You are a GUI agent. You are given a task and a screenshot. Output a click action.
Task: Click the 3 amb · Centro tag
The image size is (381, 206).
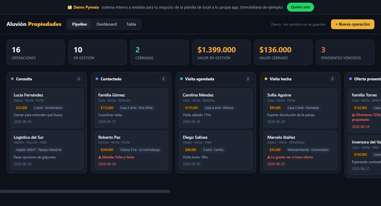[x=213, y=150]
